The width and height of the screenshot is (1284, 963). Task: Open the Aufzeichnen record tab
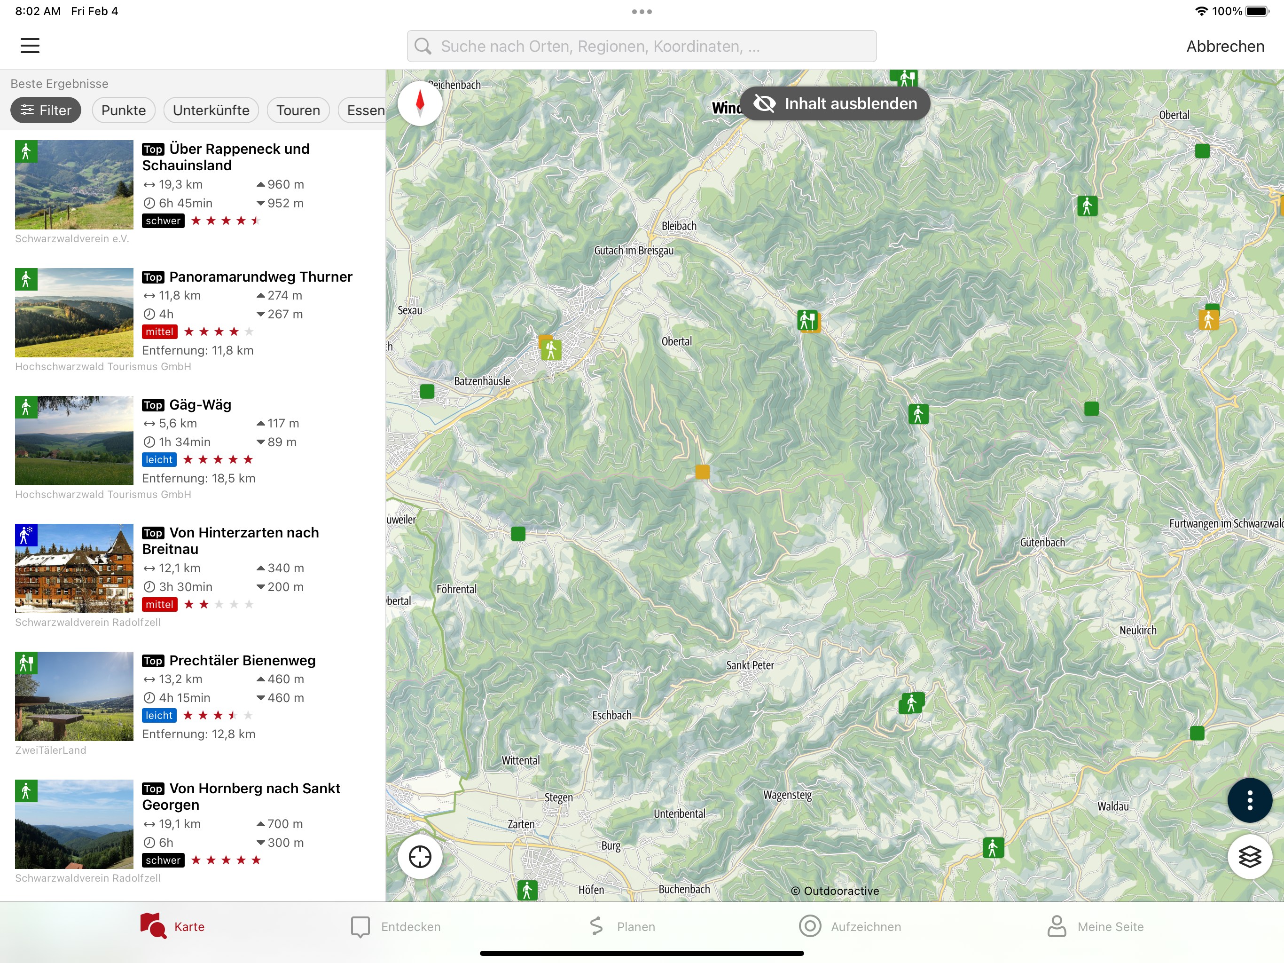pos(850,926)
